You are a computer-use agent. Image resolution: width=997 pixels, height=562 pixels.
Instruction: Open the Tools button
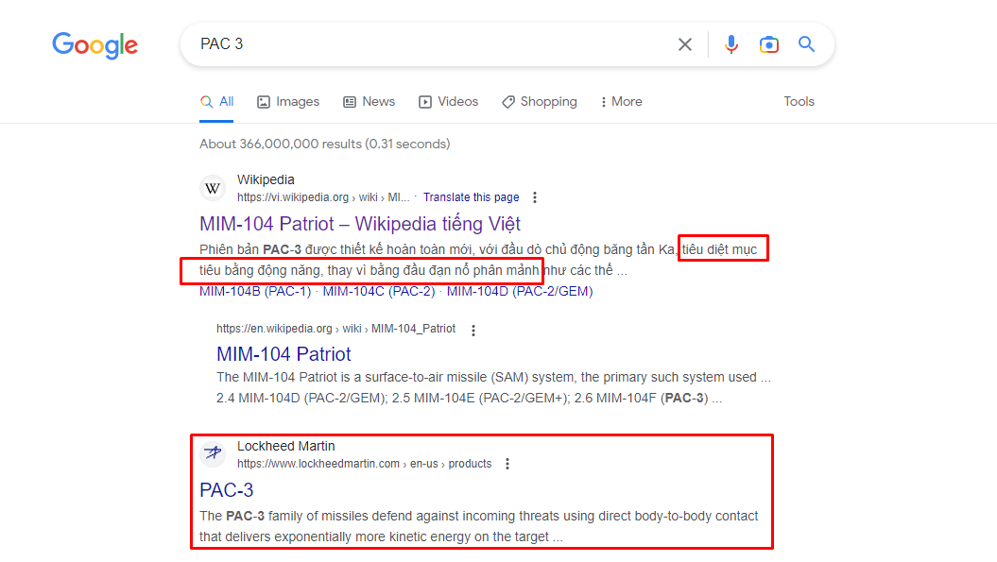coord(799,102)
